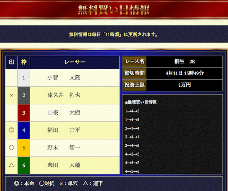Select racer 小菅 文隆
The height and width of the screenshot is (191, 228).
64,77
